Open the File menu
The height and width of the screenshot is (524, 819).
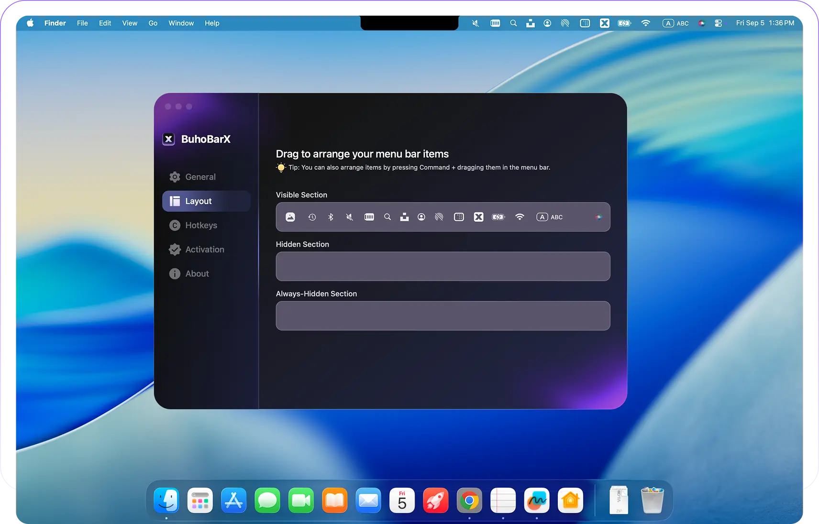(82, 23)
